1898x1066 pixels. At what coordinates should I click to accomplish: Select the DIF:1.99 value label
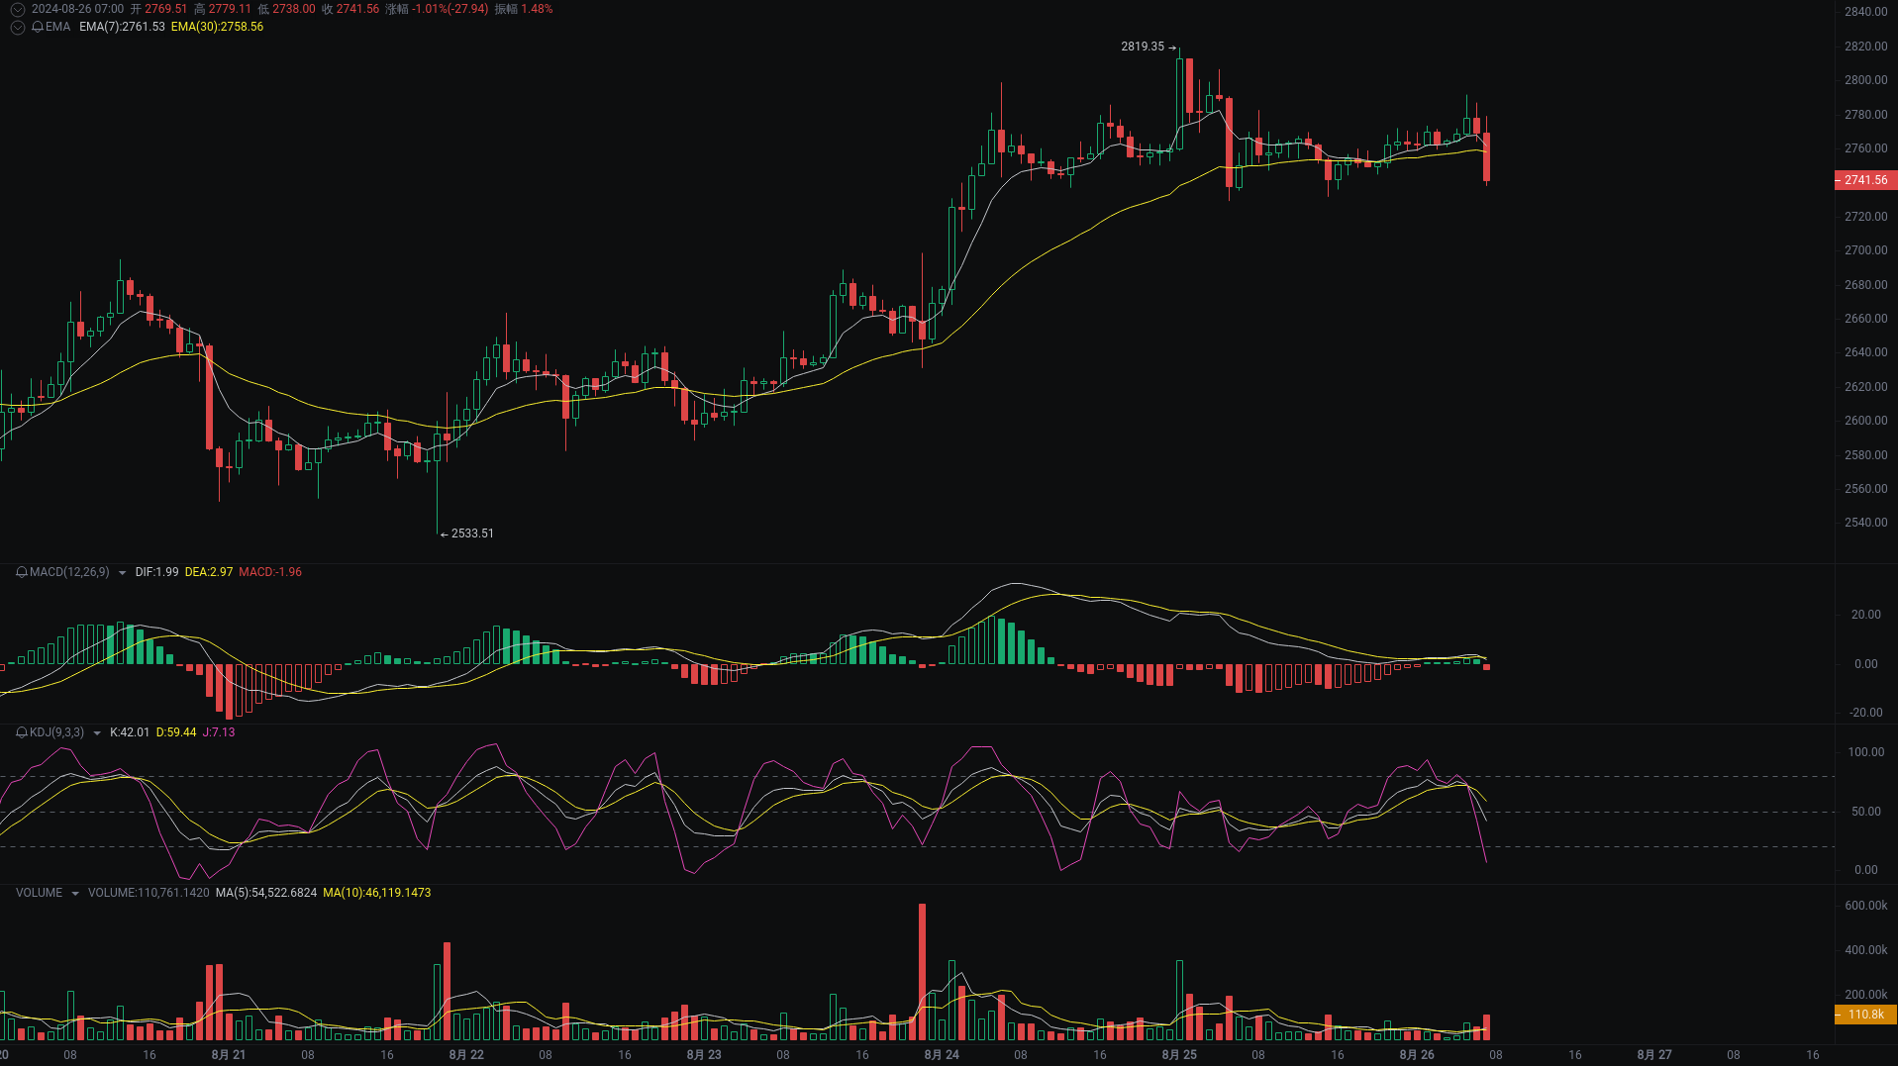[x=157, y=572]
